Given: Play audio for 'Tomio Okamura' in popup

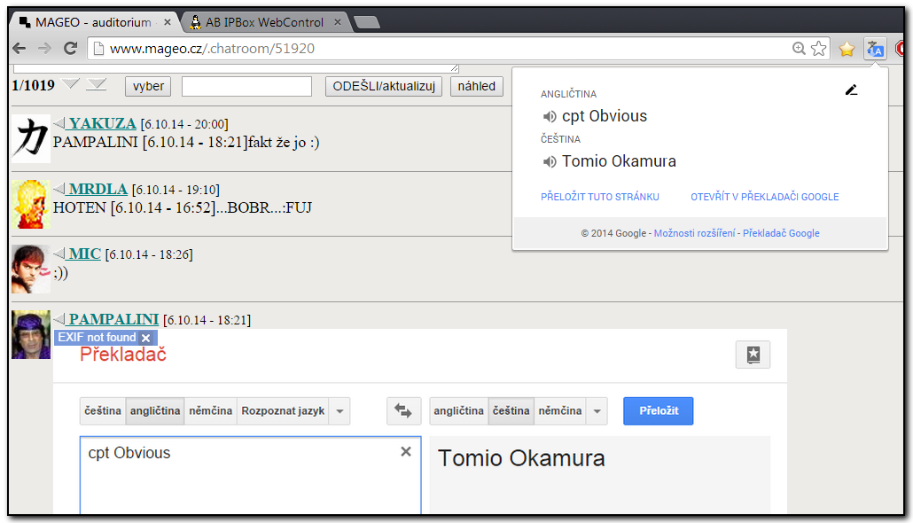Looking at the screenshot, I should click(x=549, y=161).
